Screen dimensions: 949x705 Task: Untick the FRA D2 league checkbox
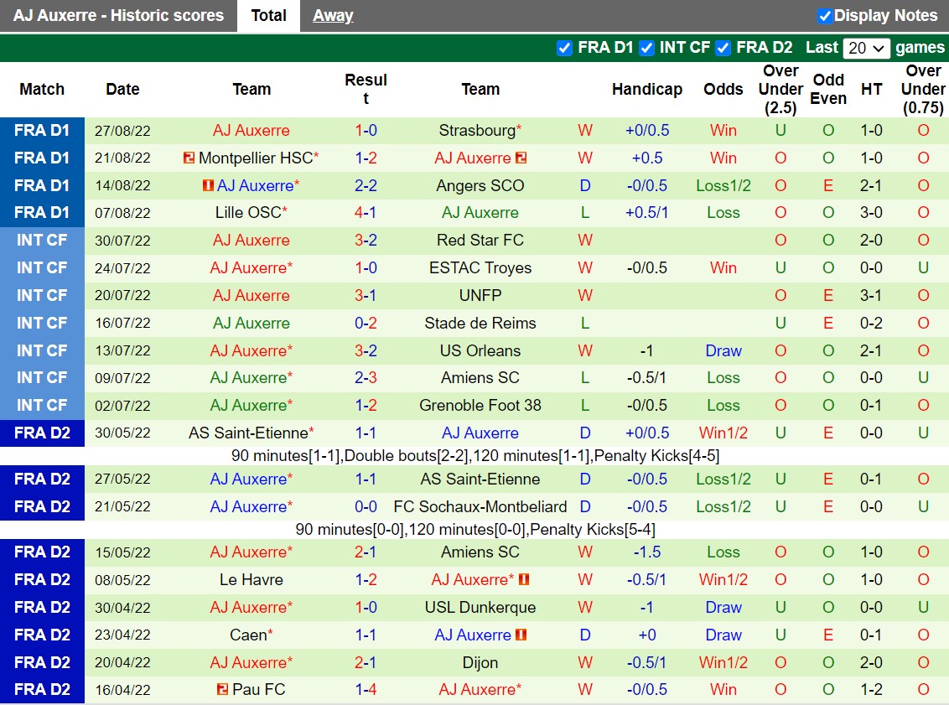(x=723, y=48)
